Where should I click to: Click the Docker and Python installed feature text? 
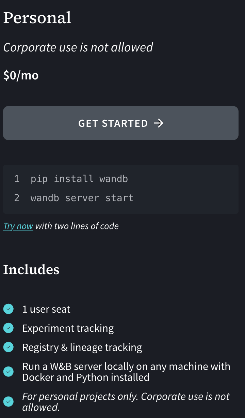click(86, 377)
